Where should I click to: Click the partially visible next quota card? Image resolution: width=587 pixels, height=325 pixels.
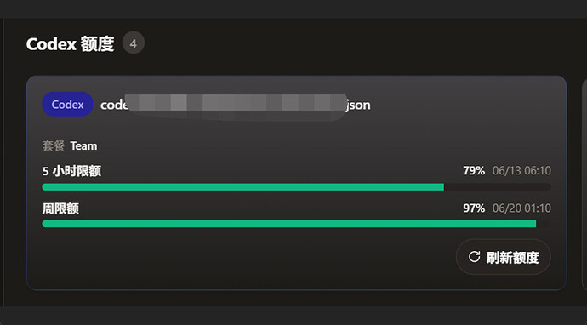[x=584, y=184]
